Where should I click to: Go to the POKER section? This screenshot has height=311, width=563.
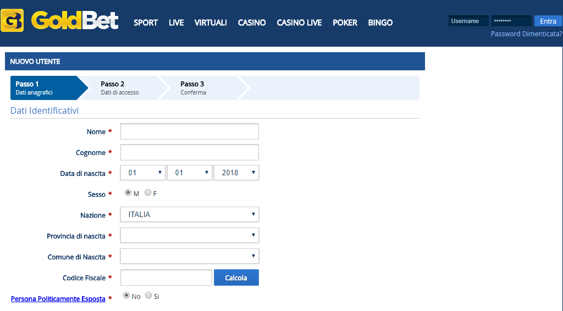pyautogui.click(x=345, y=23)
